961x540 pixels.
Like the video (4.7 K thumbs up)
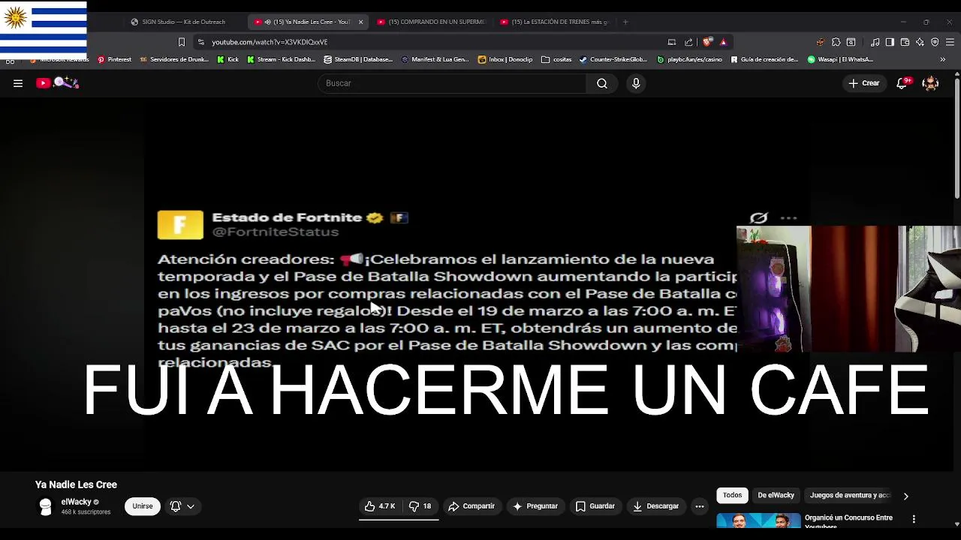coord(380,506)
